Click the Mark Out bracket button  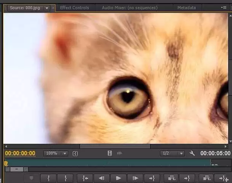click(66, 178)
